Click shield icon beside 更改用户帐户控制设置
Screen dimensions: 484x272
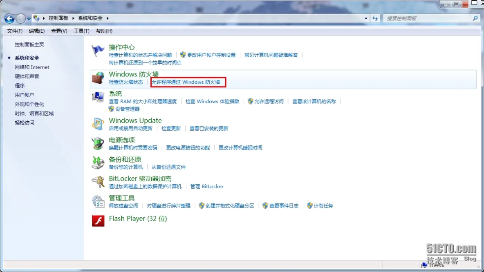click(183, 55)
